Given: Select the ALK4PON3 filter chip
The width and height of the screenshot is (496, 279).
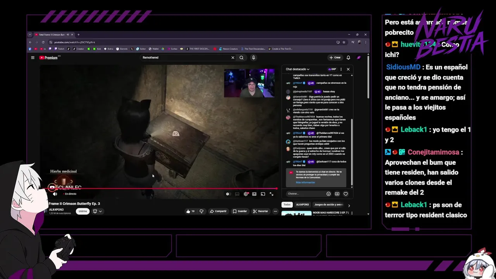Looking at the screenshot, I should click(x=303, y=205).
